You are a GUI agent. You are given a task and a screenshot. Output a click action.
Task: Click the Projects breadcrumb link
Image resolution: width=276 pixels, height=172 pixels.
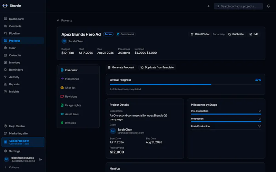point(67,20)
